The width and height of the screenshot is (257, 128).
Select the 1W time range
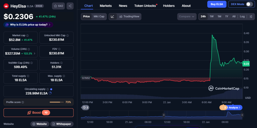click(212, 16)
